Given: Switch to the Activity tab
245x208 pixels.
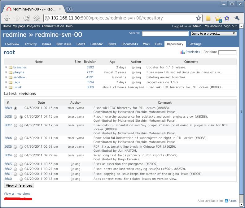Looking at the screenshot, I should click(31, 44).
